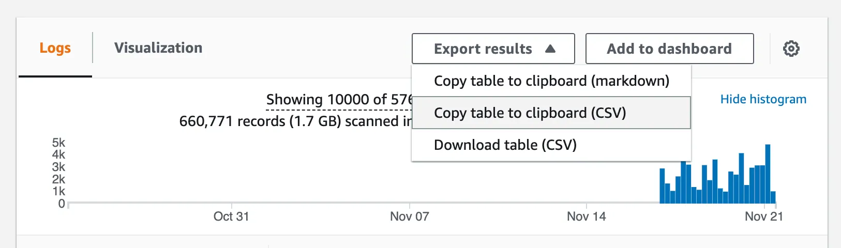The image size is (841, 248).
Task: Click the Nov 21 timeline label
Action: click(763, 216)
